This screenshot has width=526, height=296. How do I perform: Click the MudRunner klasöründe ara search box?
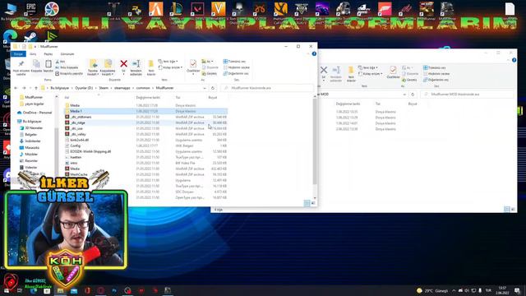(266, 88)
